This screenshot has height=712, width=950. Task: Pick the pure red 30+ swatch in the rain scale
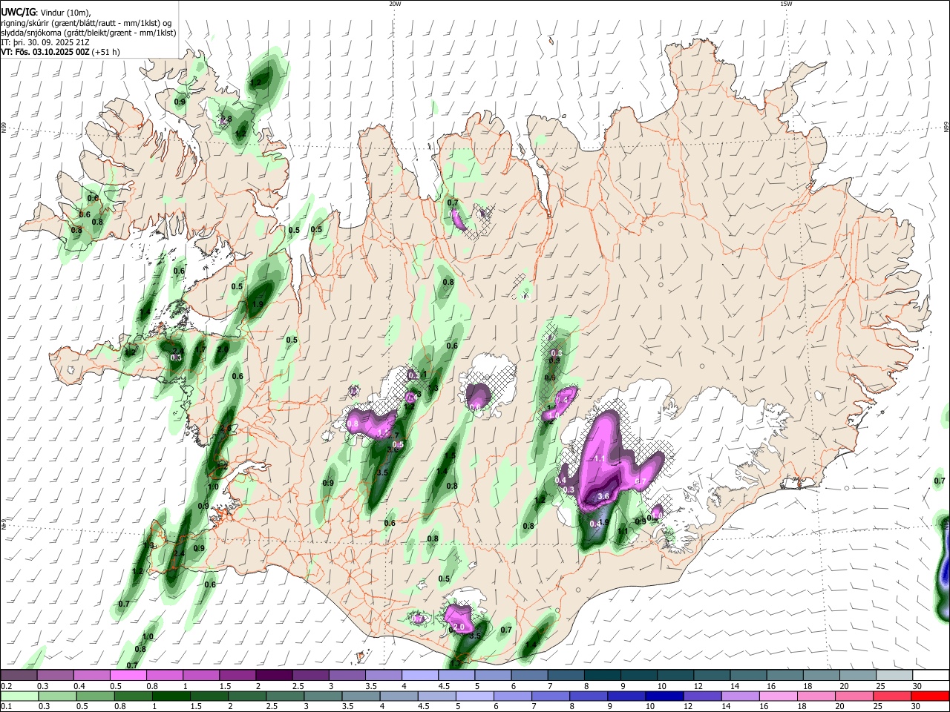click(x=931, y=696)
